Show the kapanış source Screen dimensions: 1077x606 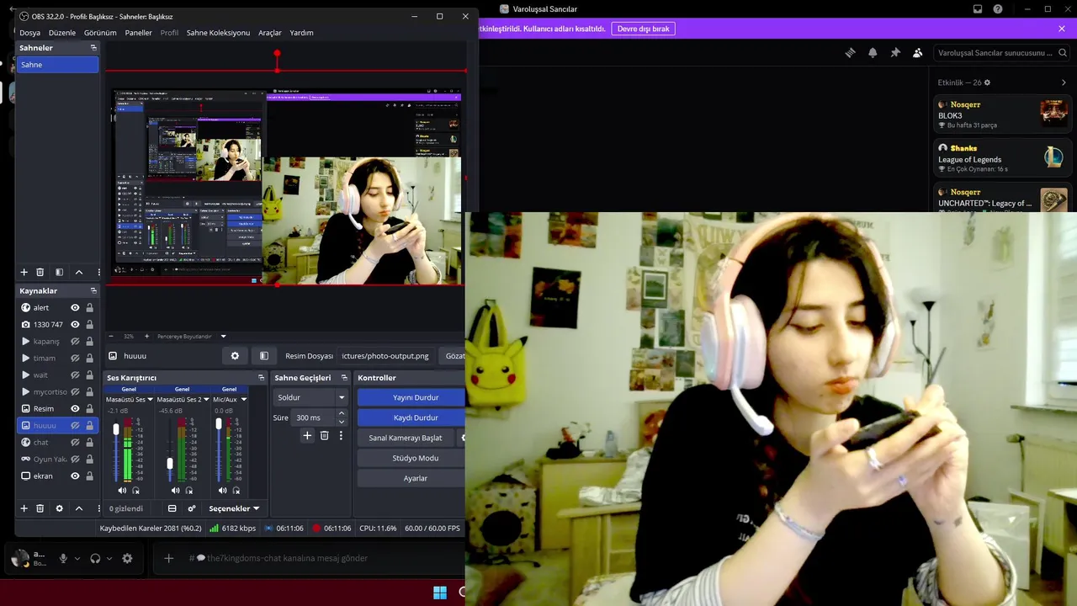point(75,342)
